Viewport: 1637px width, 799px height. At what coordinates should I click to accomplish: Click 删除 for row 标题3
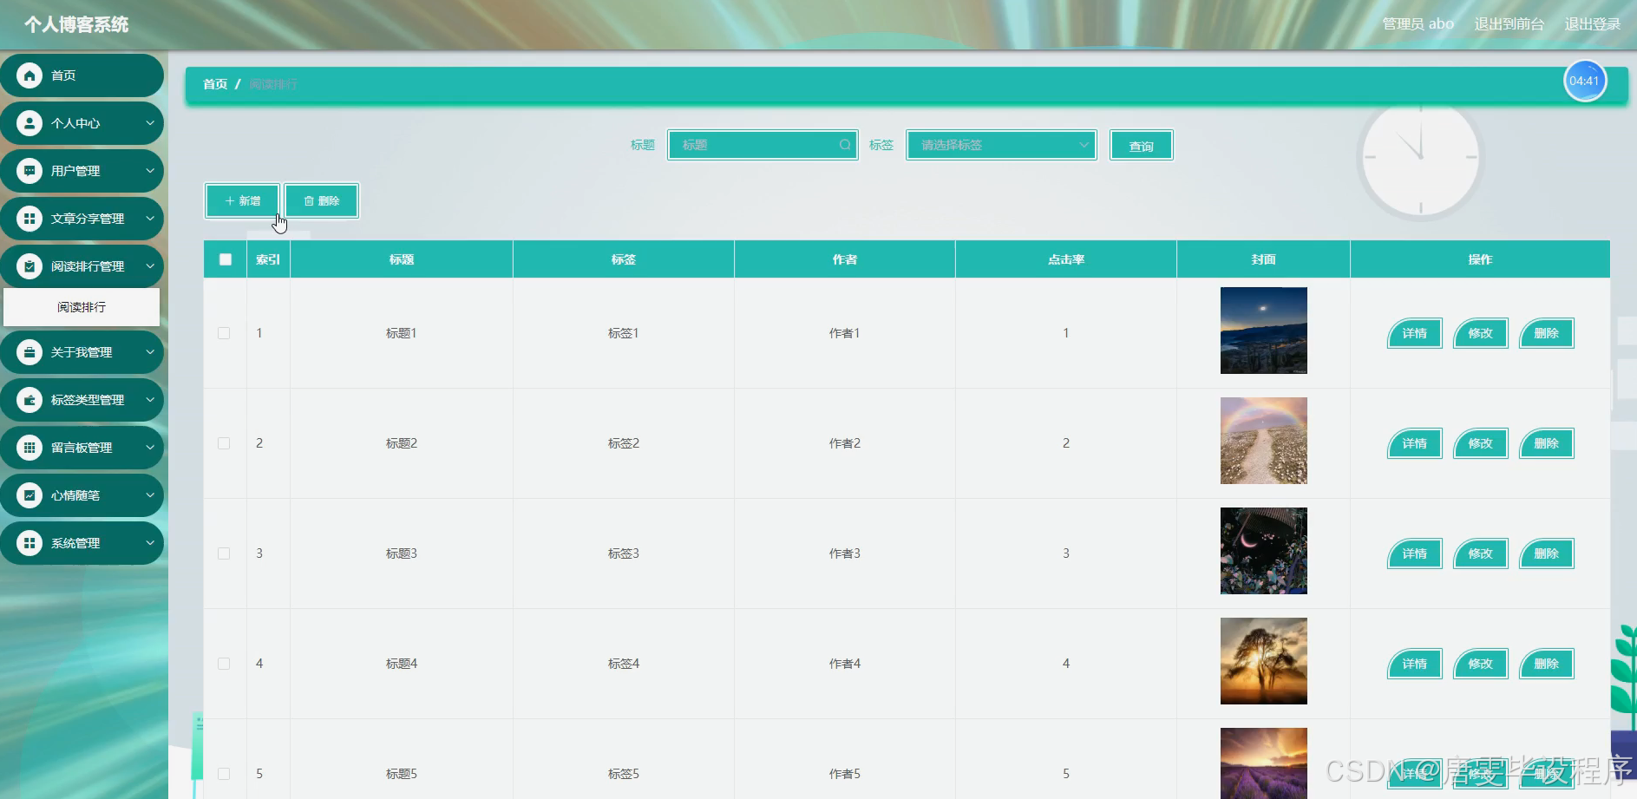pos(1546,553)
